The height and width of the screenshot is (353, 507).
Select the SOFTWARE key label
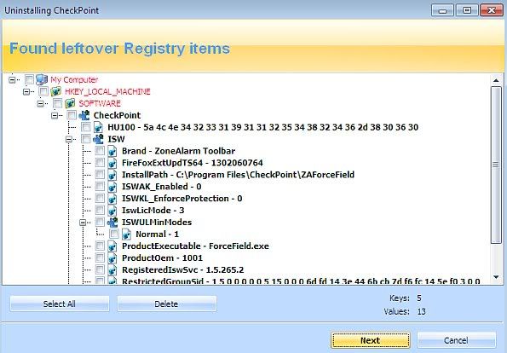(x=100, y=103)
